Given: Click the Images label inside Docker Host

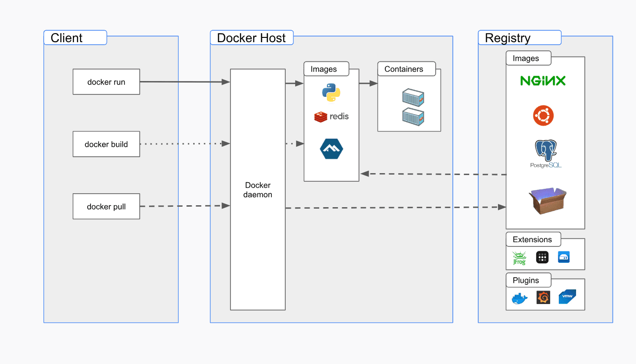Looking at the screenshot, I should tap(326, 69).
